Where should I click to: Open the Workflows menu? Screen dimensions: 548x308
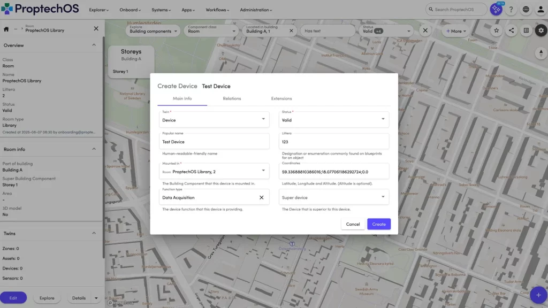218,10
